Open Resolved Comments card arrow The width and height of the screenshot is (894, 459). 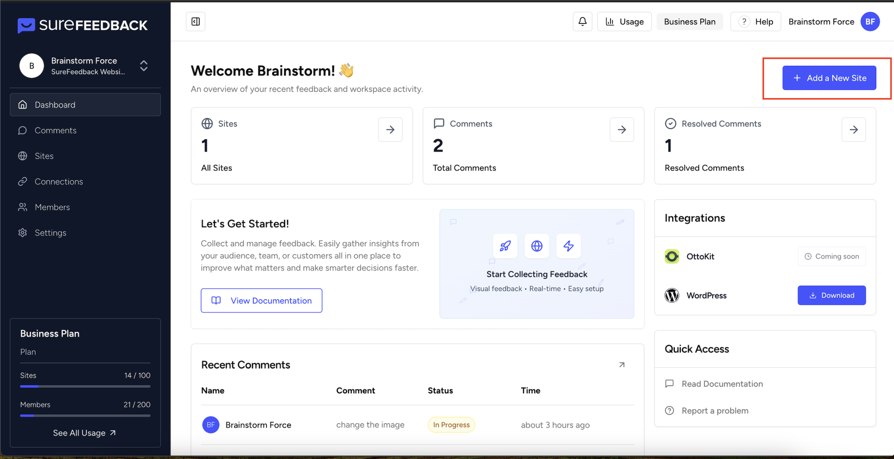853,129
